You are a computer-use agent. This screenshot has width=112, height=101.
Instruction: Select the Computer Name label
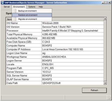(24, 46)
